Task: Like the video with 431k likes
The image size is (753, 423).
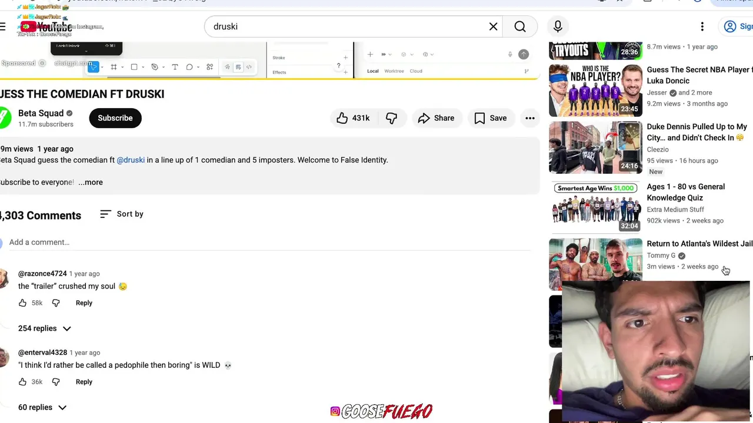Action: point(353,118)
